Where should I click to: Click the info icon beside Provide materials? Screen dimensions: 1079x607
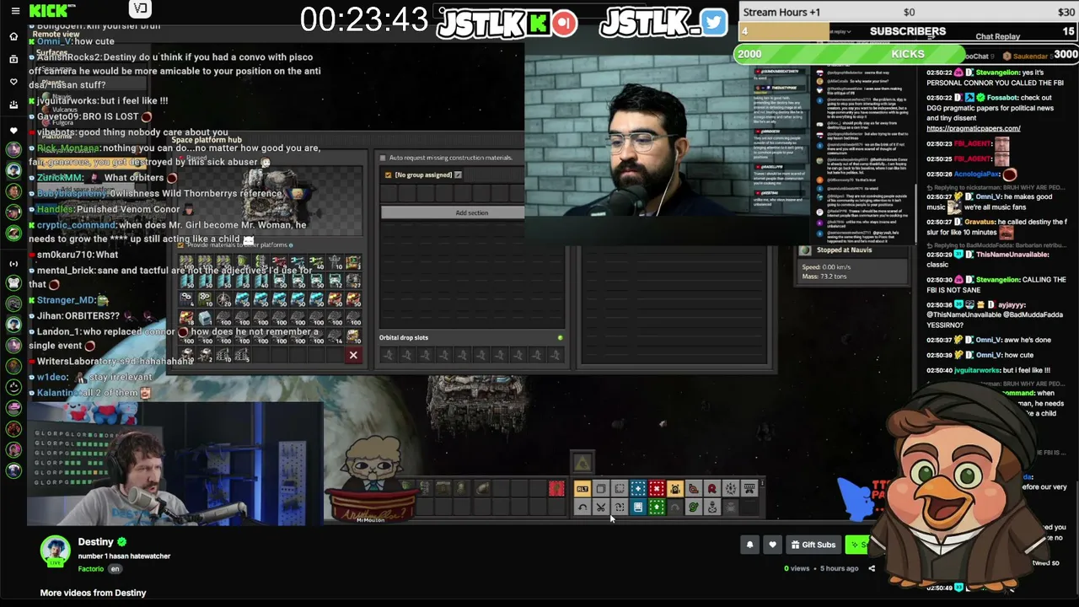tap(292, 245)
